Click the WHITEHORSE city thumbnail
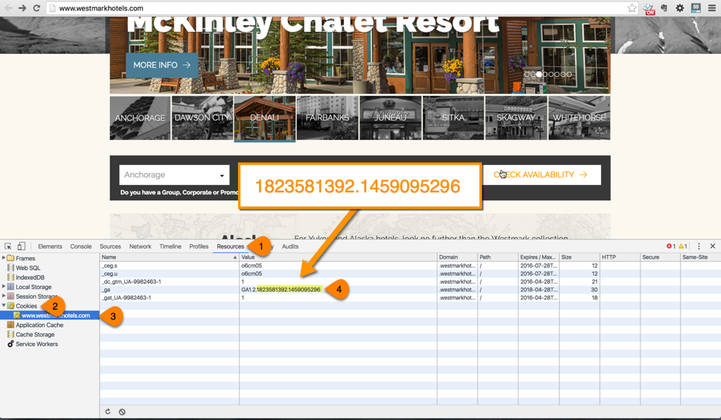The height and width of the screenshot is (420, 721). tap(579, 118)
